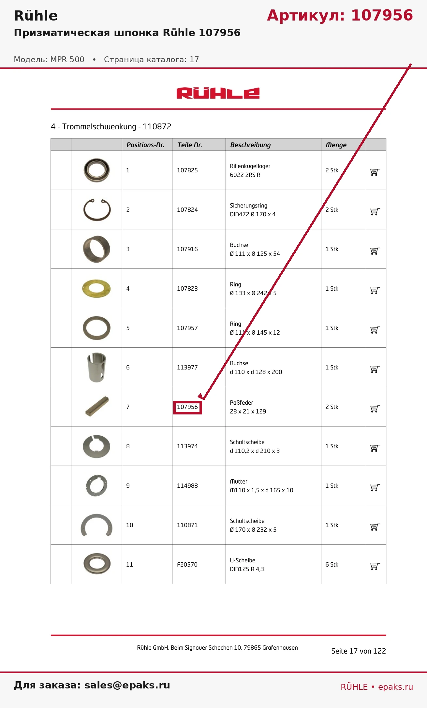Add Ring 107823 to the cart
Viewport: 427px width, 708px height.
(x=375, y=291)
